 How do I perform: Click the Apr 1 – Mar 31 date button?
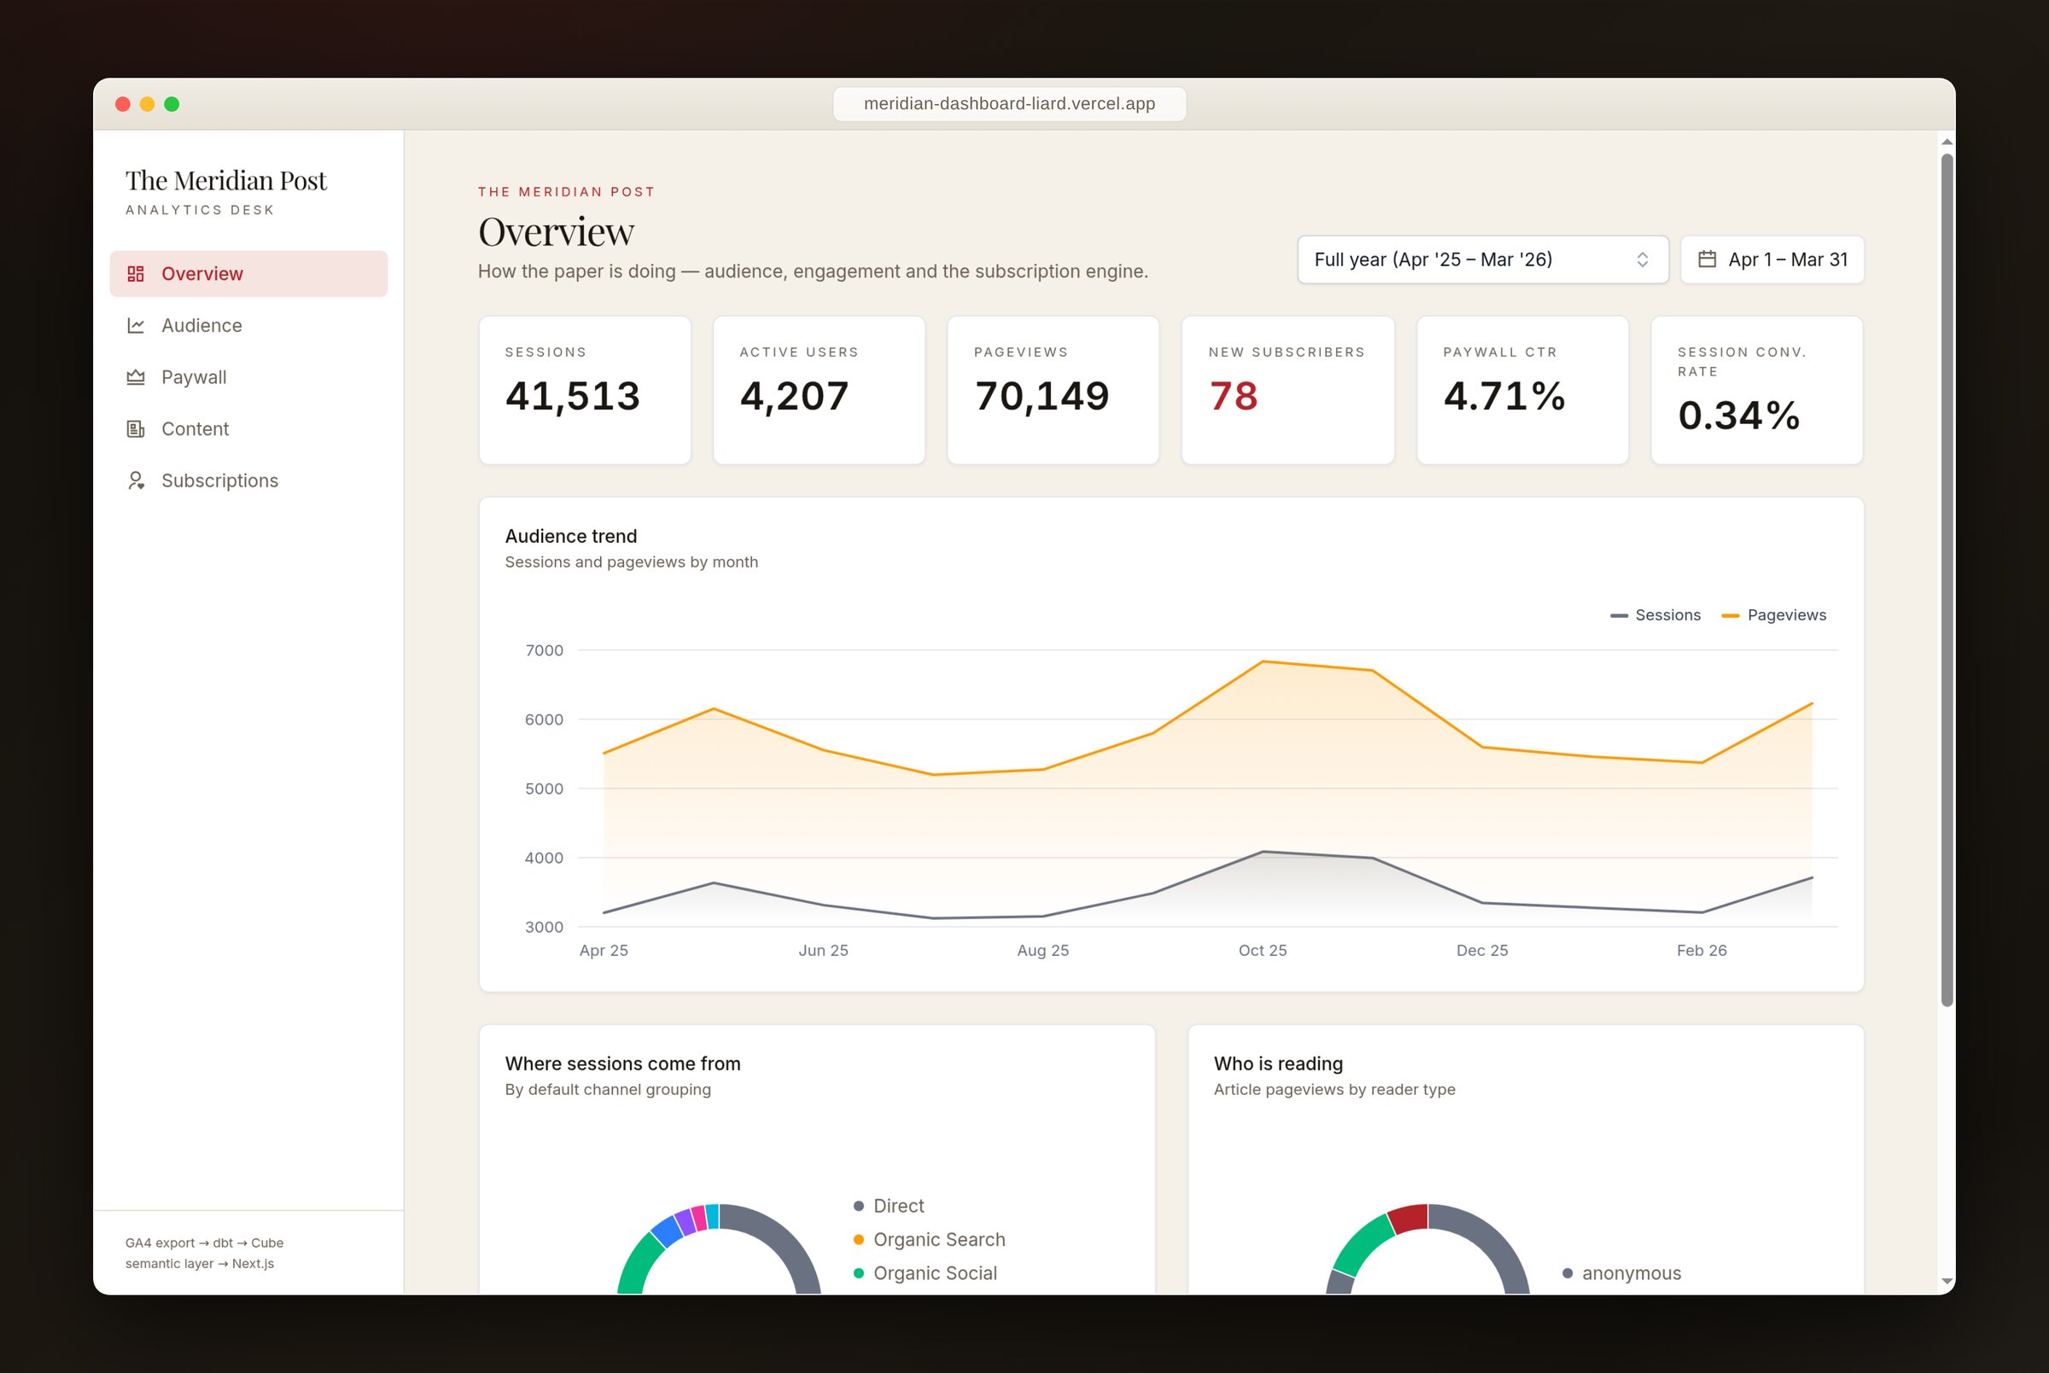(1772, 260)
